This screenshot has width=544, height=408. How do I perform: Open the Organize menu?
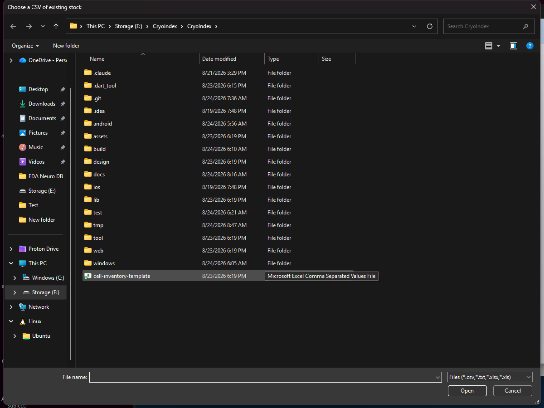[x=25, y=46]
